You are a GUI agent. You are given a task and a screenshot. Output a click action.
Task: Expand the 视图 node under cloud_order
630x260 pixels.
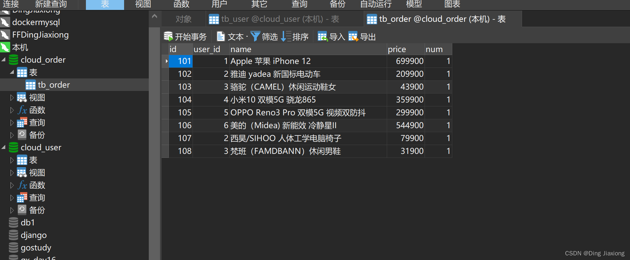coord(12,98)
